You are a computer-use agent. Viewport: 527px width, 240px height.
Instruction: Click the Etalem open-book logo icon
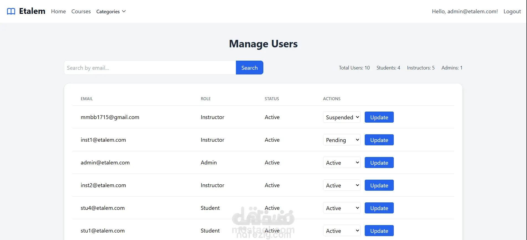pos(11,11)
